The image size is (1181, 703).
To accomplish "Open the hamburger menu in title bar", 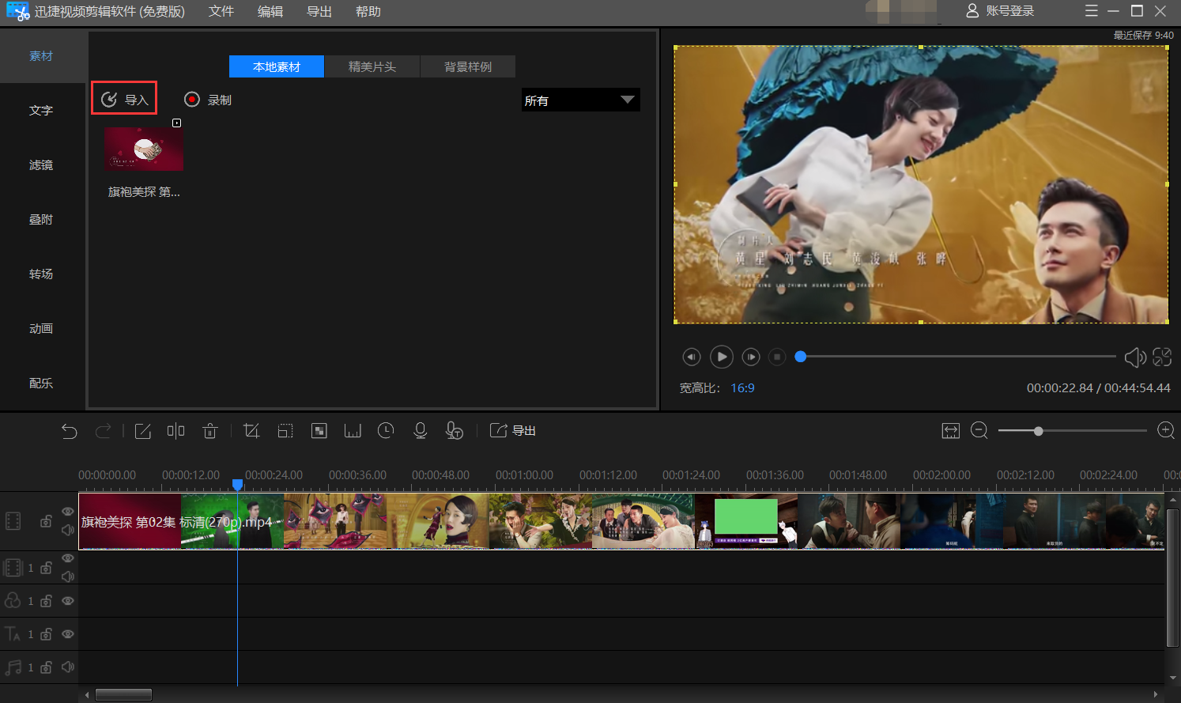I will (x=1092, y=11).
